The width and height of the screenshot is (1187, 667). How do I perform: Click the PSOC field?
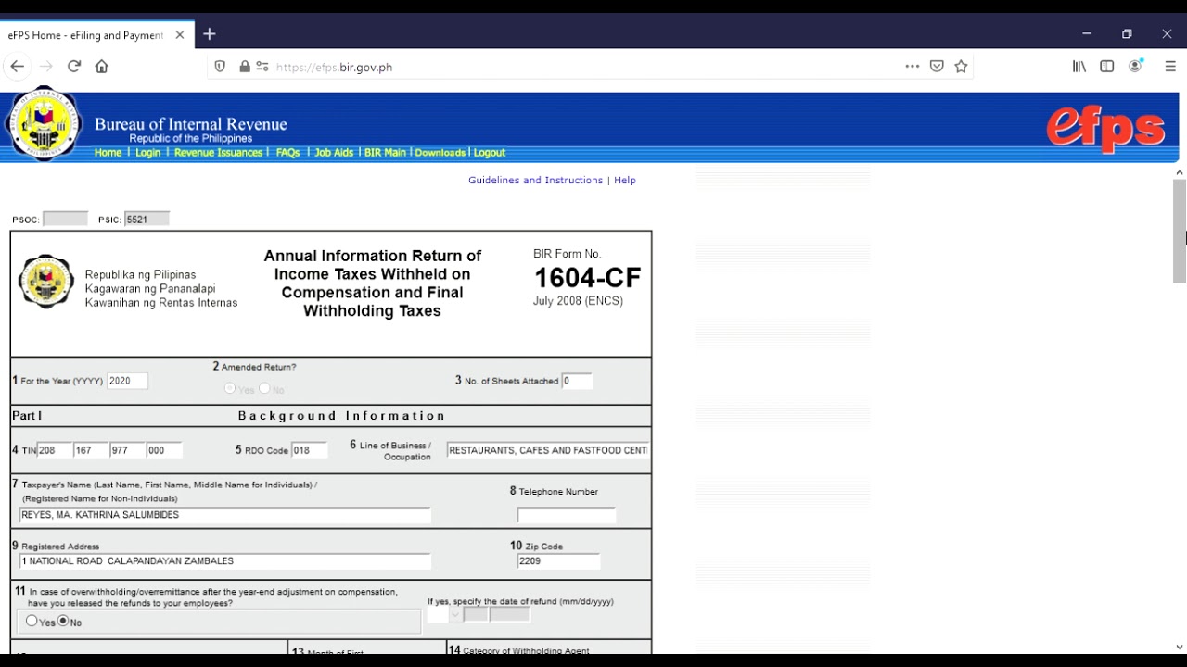point(65,220)
